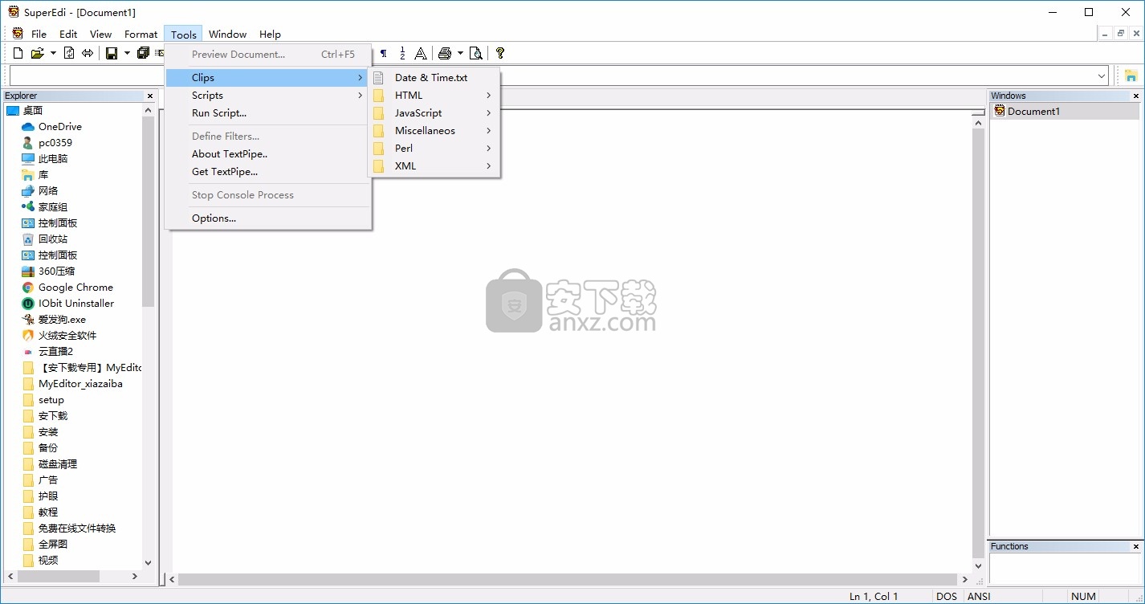Close the Explorer panel
This screenshot has height=604, width=1145.
149,96
